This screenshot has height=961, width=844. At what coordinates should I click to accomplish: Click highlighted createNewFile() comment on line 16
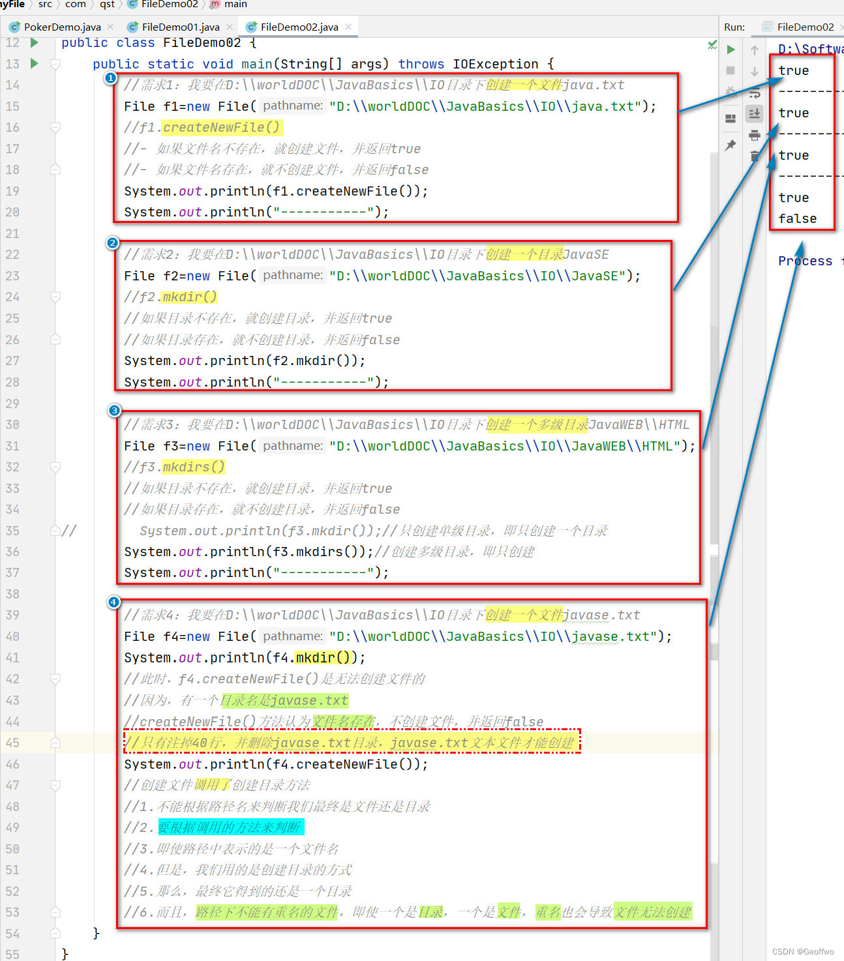(x=221, y=127)
